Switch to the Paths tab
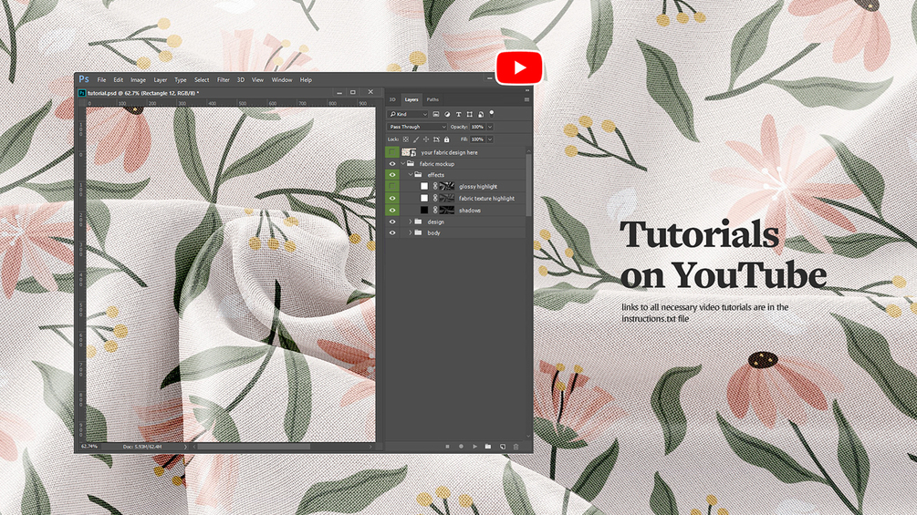The height and width of the screenshot is (515, 917). (432, 100)
